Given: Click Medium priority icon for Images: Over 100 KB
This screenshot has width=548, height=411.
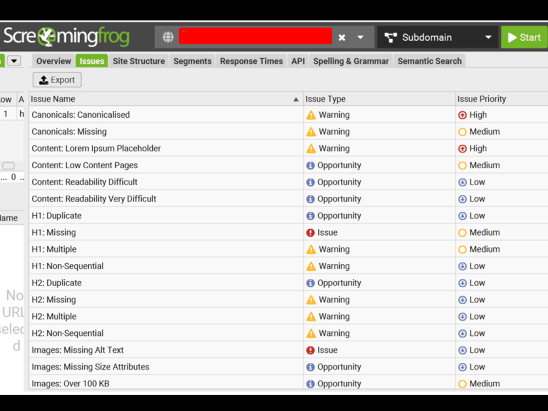Looking at the screenshot, I should pyautogui.click(x=463, y=384).
